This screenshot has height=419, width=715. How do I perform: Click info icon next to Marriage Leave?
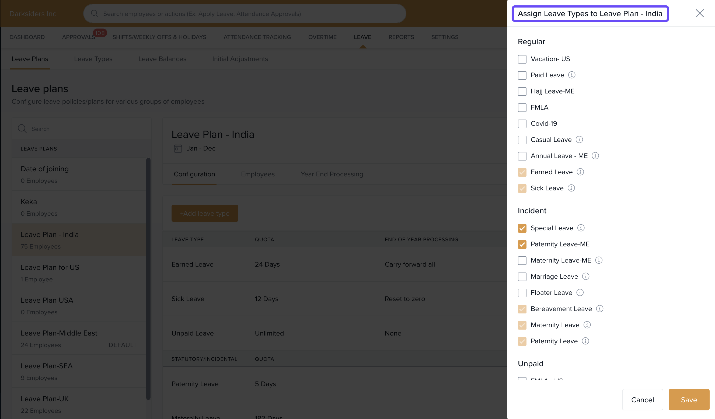coord(585,276)
